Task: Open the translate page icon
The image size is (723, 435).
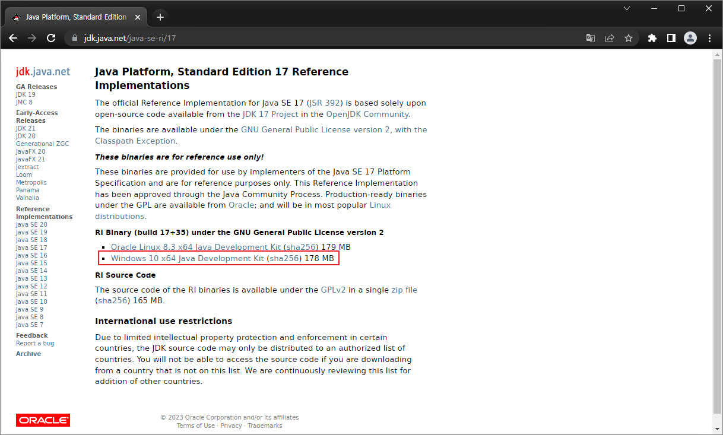Action: pos(591,38)
